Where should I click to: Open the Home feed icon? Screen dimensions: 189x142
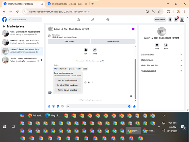tap(78, 20)
